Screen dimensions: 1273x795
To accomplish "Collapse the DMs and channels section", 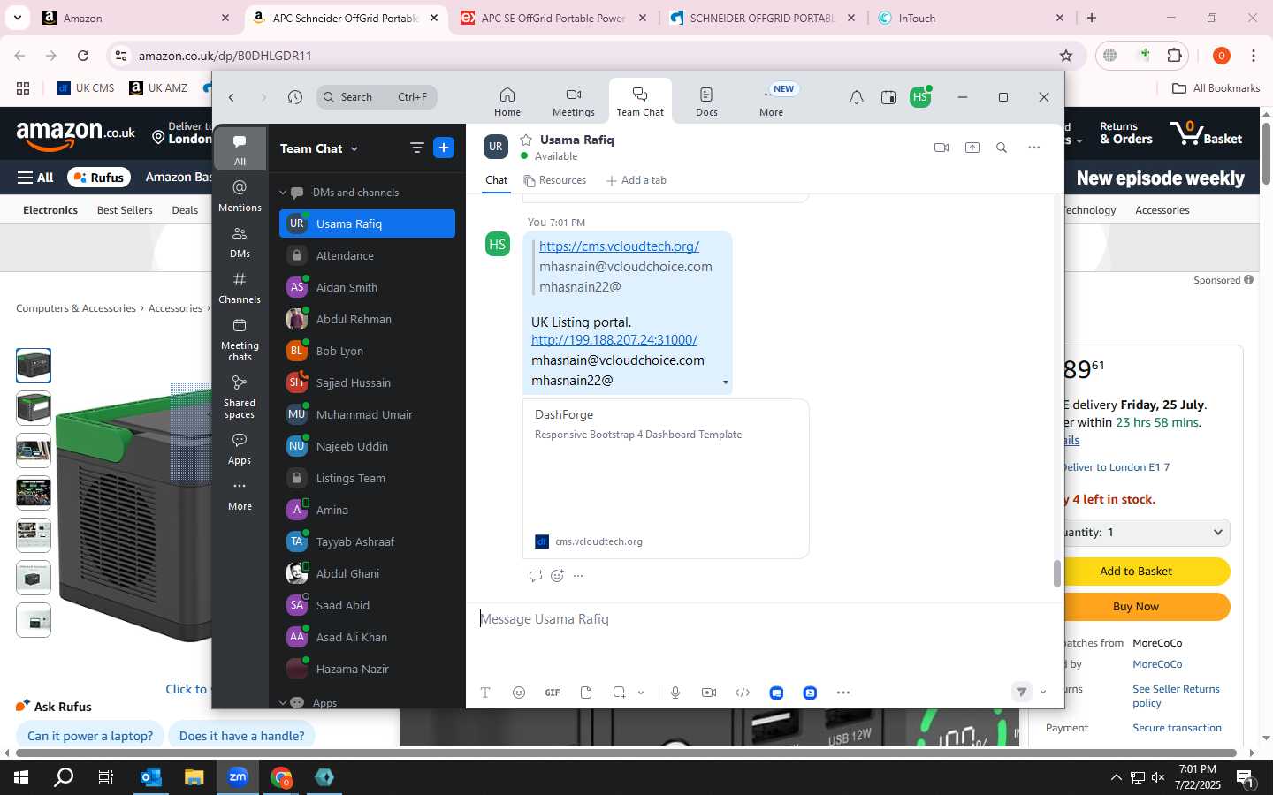I will (283, 193).
